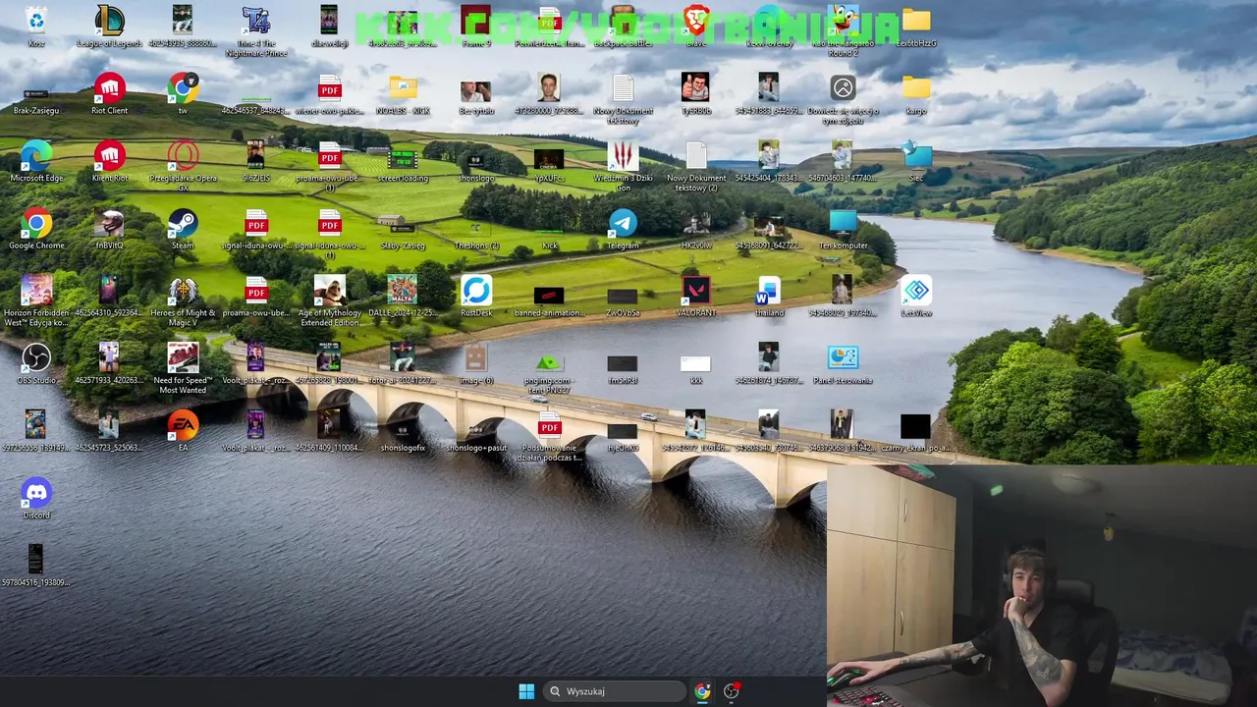Open the Discord desktop shortcut
The image size is (1257, 707).
(36, 498)
